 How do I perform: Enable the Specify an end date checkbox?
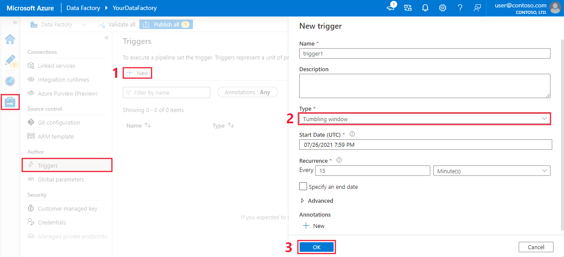303,186
